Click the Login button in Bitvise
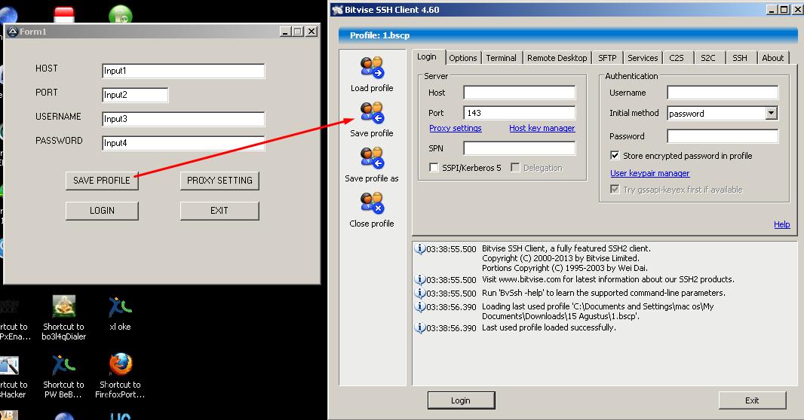Image resolution: width=804 pixels, height=420 pixels. click(x=461, y=400)
